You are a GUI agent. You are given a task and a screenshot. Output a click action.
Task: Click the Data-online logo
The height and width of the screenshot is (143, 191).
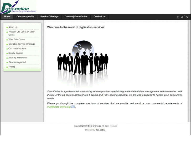pyautogui.click(x=18, y=7)
